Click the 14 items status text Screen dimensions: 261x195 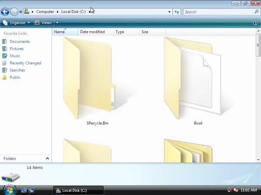point(35,168)
